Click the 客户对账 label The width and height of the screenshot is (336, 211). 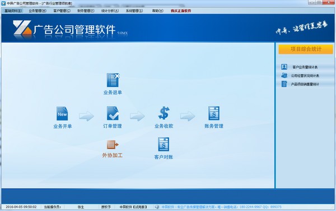coord(164,157)
